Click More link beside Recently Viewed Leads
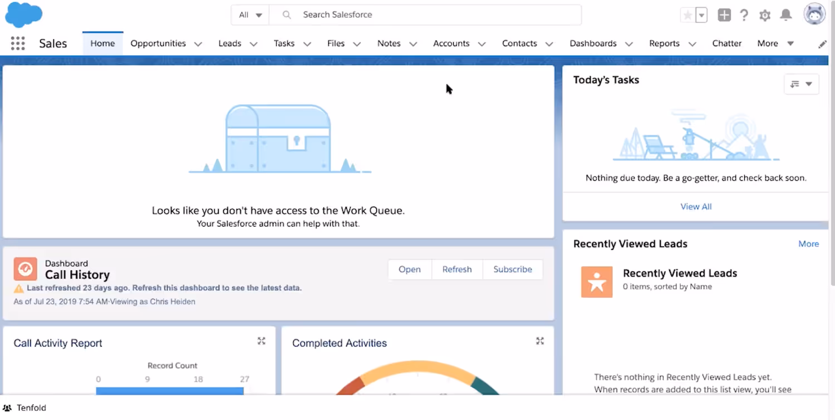The width and height of the screenshot is (835, 420). pyautogui.click(x=808, y=244)
